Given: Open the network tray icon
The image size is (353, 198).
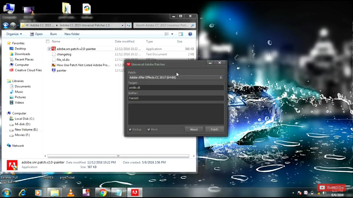Looking at the screenshot, I should pyautogui.click(x=318, y=193).
